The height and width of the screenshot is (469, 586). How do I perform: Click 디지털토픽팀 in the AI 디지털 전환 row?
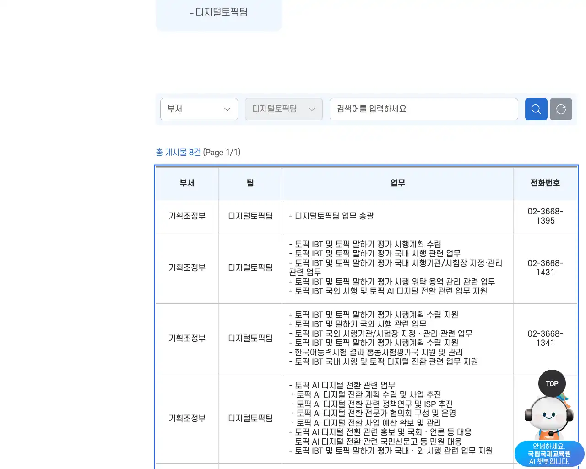250,418
